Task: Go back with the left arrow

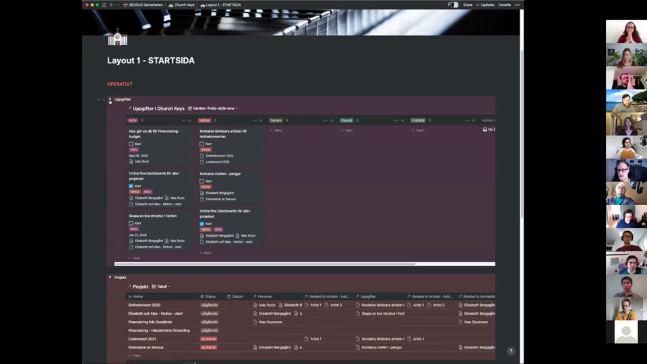Action: click(x=111, y=5)
